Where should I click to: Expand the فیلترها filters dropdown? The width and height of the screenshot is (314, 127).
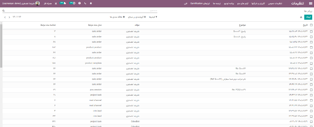[153, 17]
